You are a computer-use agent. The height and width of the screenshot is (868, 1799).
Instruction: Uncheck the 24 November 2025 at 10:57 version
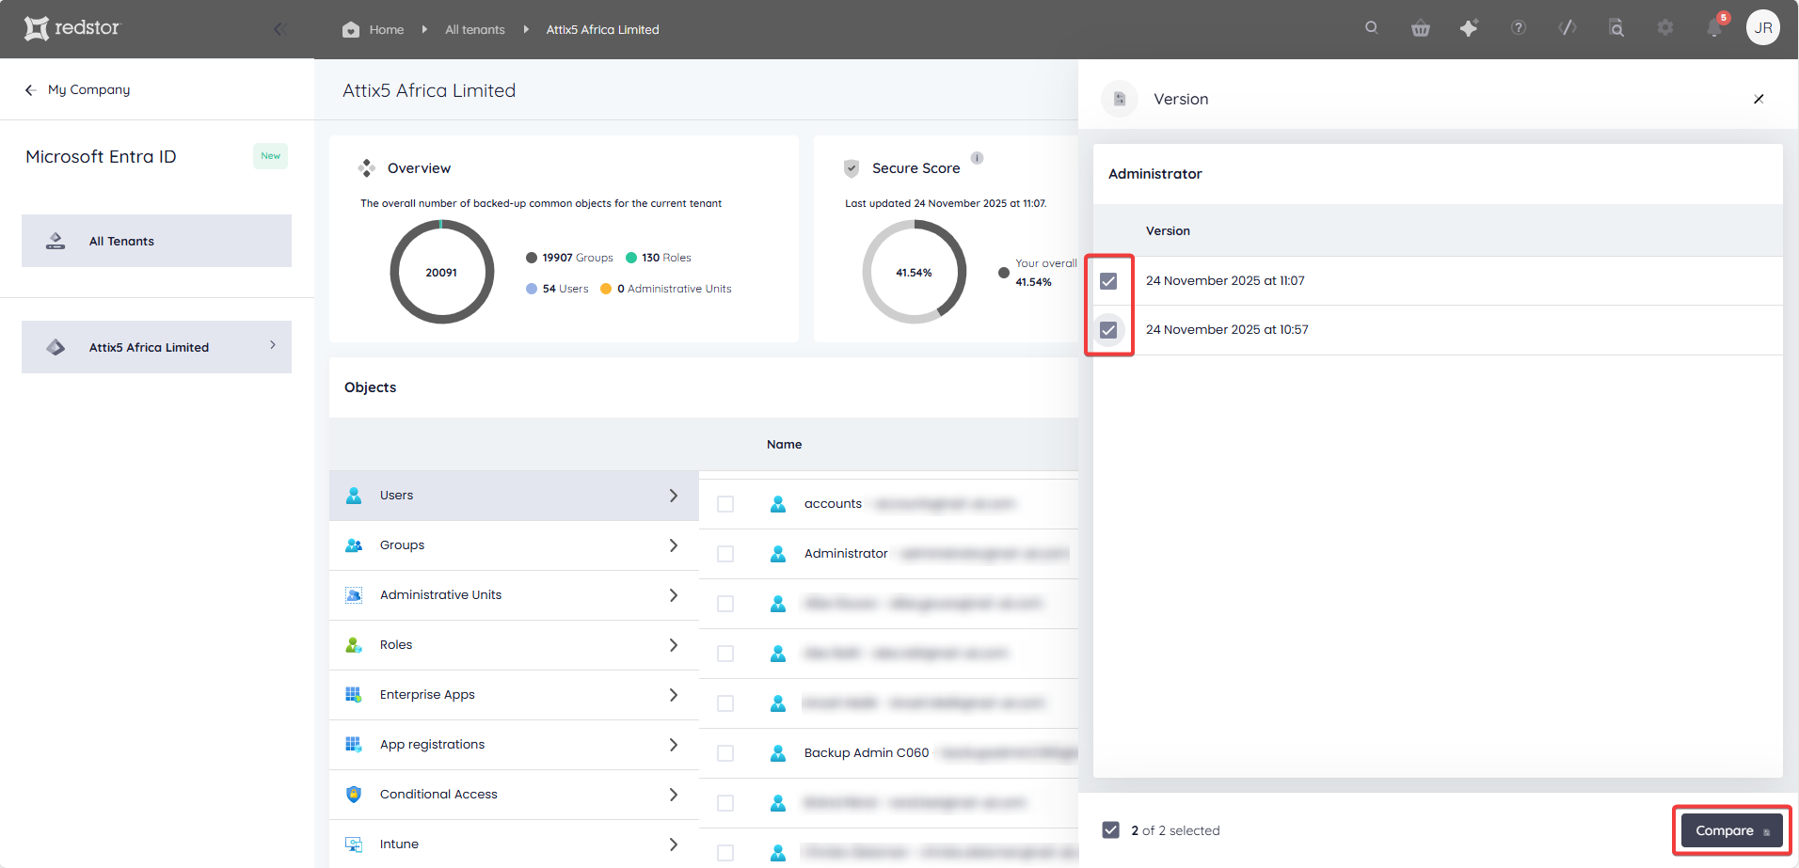pos(1108,330)
